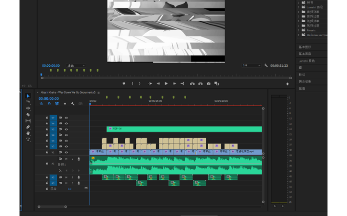This screenshot has width=347, height=216.
Task: Mute audio track A1
Action: (x=66, y=159)
